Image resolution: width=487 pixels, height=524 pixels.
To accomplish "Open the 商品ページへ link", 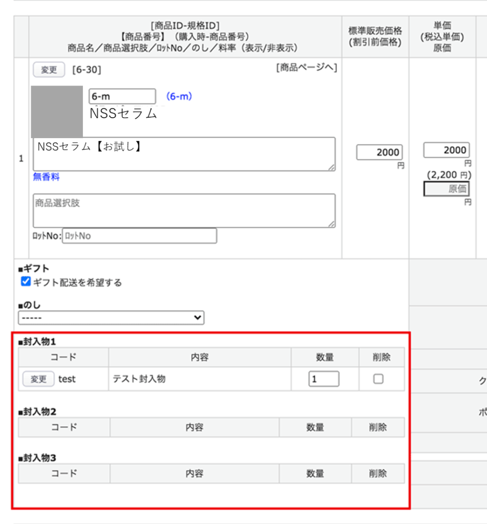I will tap(306, 68).
